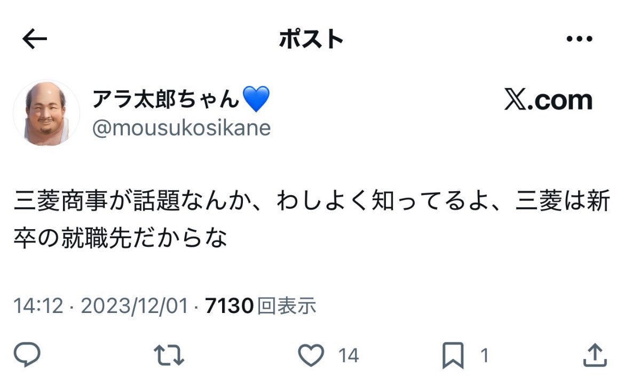
Task: Tap the share upload icon
Action: point(594,355)
